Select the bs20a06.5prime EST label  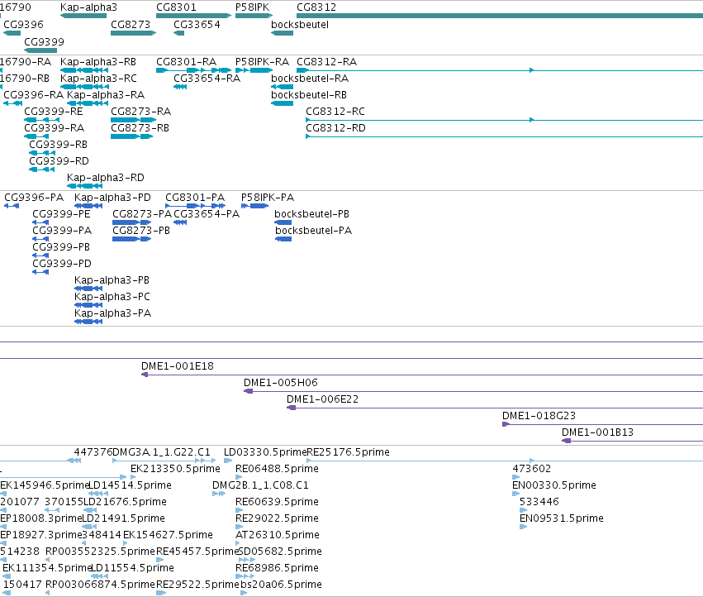(281, 585)
